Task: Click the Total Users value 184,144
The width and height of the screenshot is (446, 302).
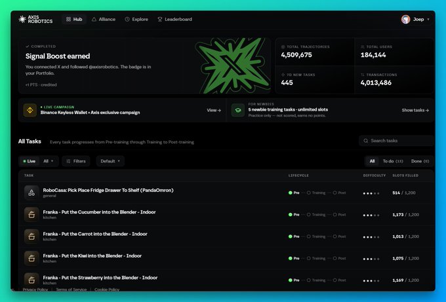Action: point(373,55)
